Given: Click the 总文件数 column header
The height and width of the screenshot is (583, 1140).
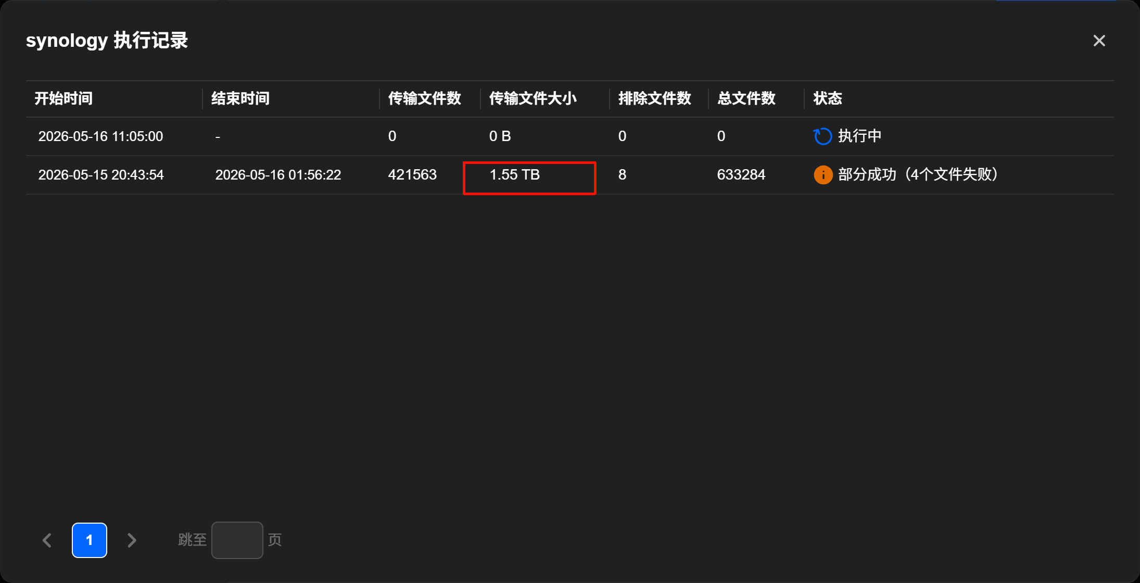Looking at the screenshot, I should coord(746,98).
